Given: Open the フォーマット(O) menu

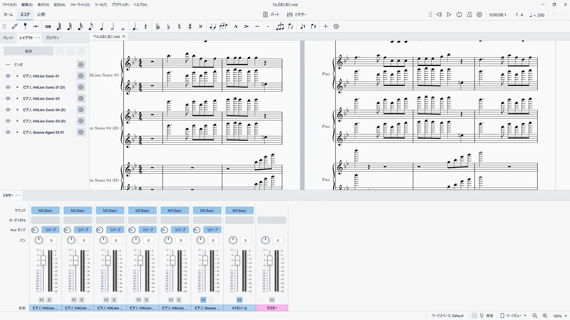Looking at the screenshot, I should (x=80, y=5).
